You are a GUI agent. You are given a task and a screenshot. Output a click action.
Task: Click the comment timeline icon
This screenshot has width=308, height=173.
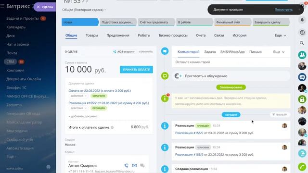coord(165,51)
